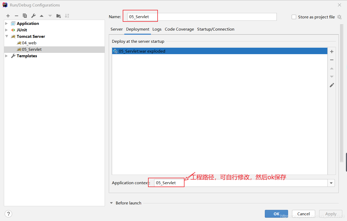Collapse the Tomcat Server tree node
The width and height of the screenshot is (347, 221).
pyautogui.click(x=6, y=37)
